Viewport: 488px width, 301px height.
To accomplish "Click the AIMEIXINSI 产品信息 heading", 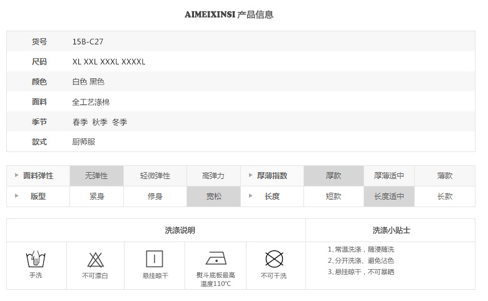I will tap(229, 14).
